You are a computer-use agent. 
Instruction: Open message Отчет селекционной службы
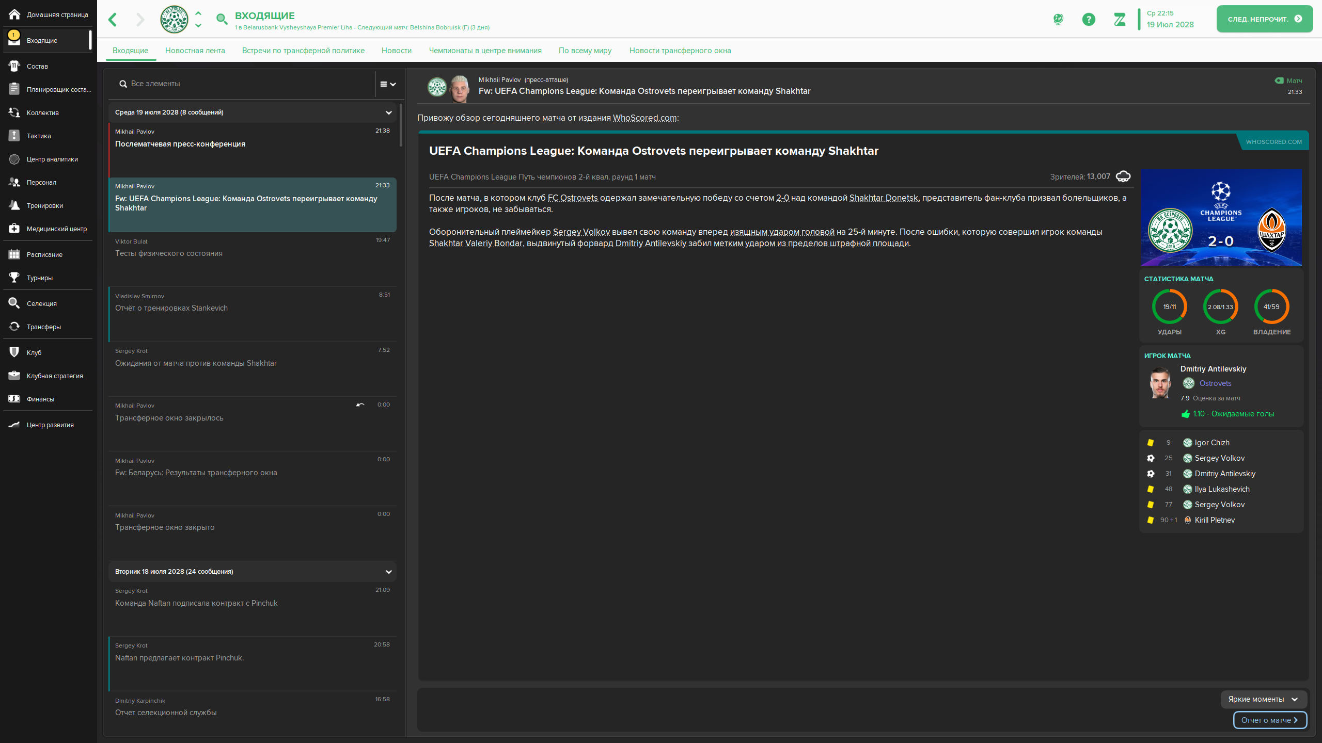pyautogui.click(x=253, y=713)
